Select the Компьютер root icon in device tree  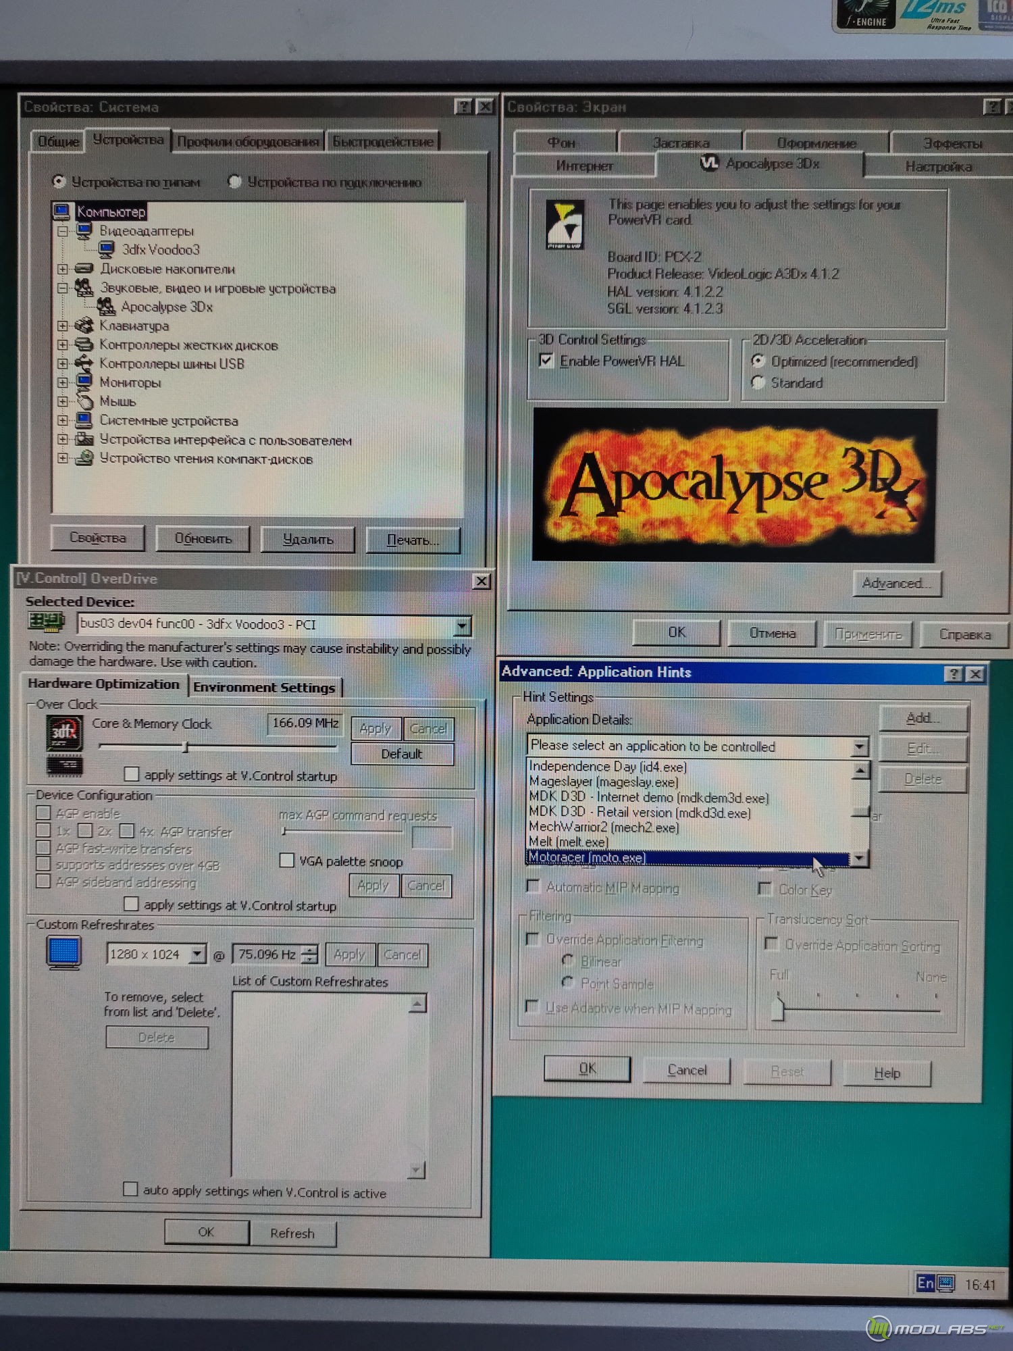click(x=62, y=212)
